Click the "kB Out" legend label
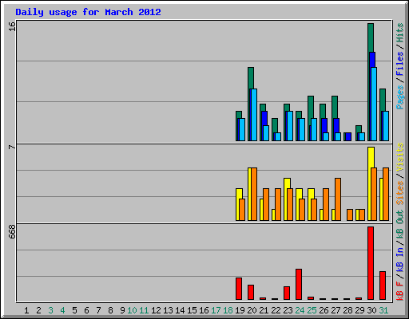This screenshot has height=319, width=409. click(400, 225)
